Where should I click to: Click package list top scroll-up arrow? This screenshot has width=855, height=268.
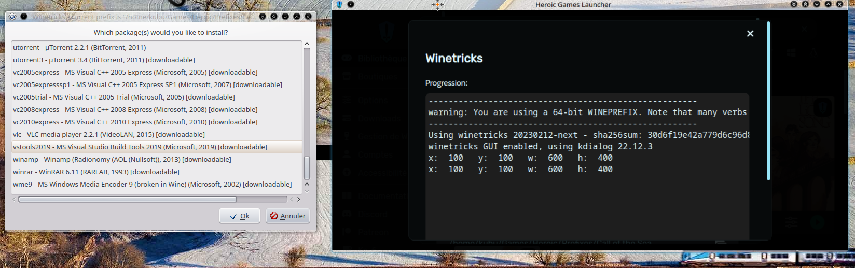click(x=307, y=44)
